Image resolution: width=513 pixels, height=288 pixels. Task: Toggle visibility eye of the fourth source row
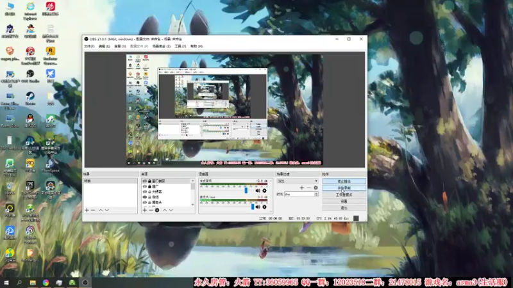click(x=145, y=197)
